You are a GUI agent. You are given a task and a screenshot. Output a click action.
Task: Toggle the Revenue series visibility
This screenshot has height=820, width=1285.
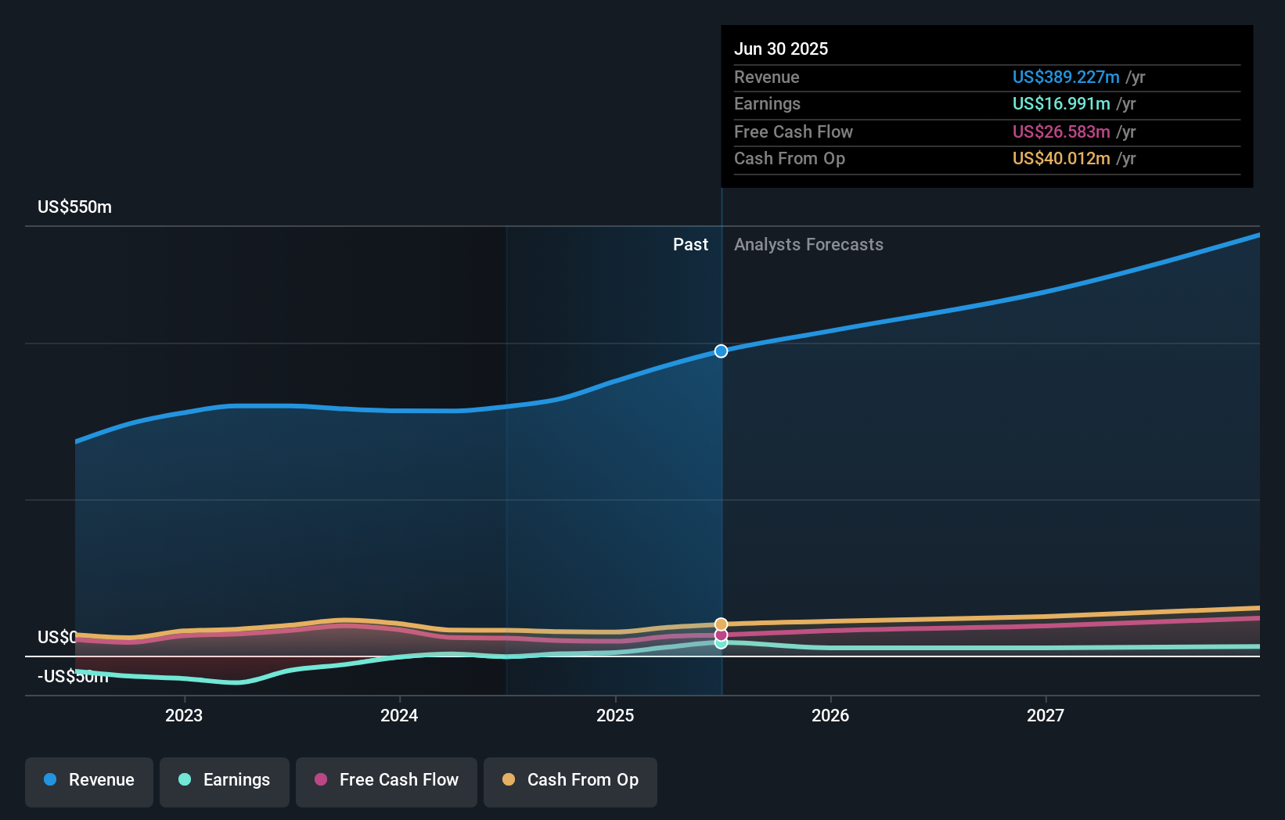coord(88,781)
